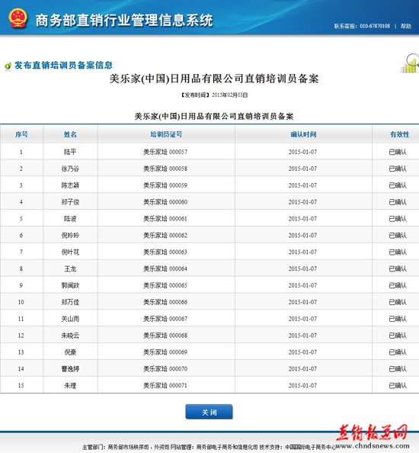The height and width of the screenshot is (453, 419).
Task: Click certificate number 美乐家培 000057
Action: pyautogui.click(x=165, y=152)
